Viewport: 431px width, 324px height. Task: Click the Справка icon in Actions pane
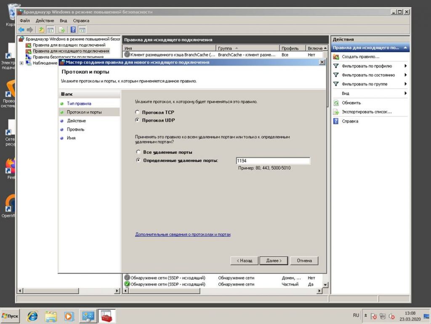coord(336,121)
